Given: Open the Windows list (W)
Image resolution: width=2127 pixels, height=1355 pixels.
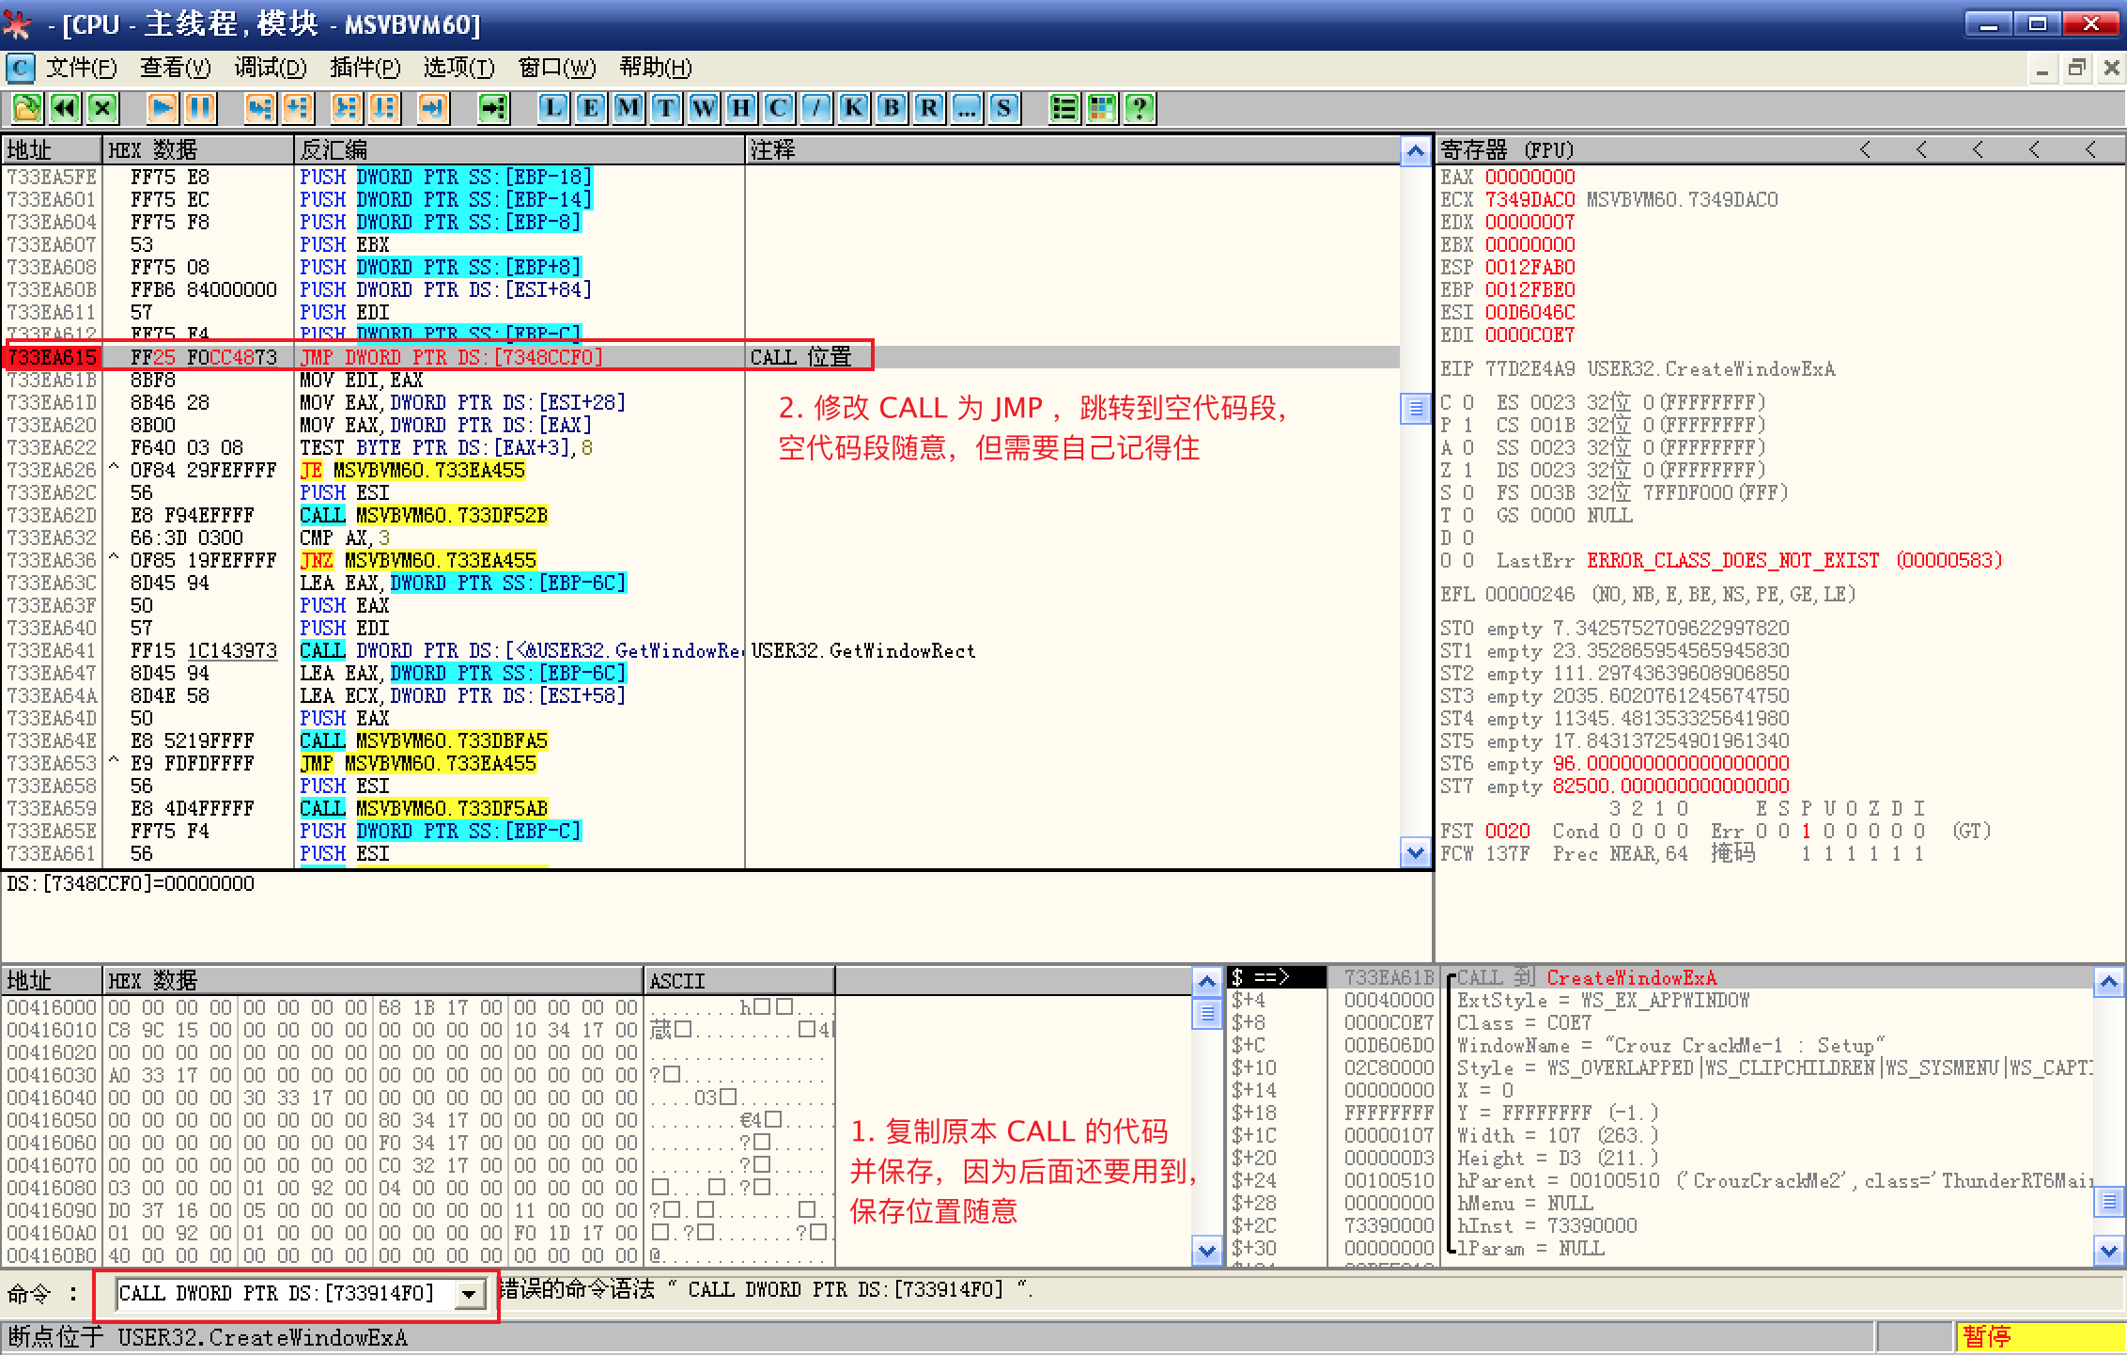Looking at the screenshot, I should click(x=702, y=108).
